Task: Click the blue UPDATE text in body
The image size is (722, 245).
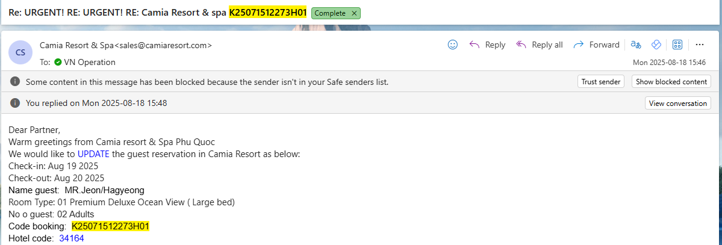Action: click(x=93, y=154)
